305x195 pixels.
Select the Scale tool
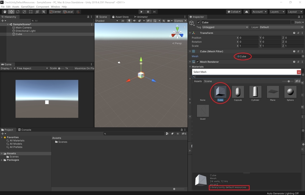[24, 12]
